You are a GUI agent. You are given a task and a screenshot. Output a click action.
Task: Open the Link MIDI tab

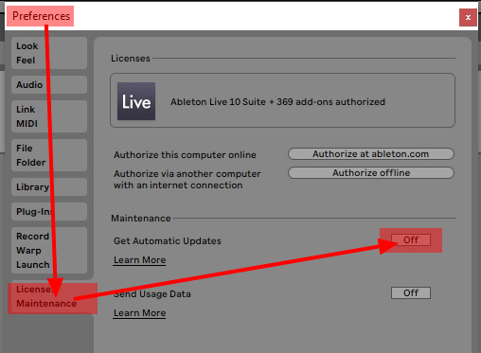click(49, 116)
